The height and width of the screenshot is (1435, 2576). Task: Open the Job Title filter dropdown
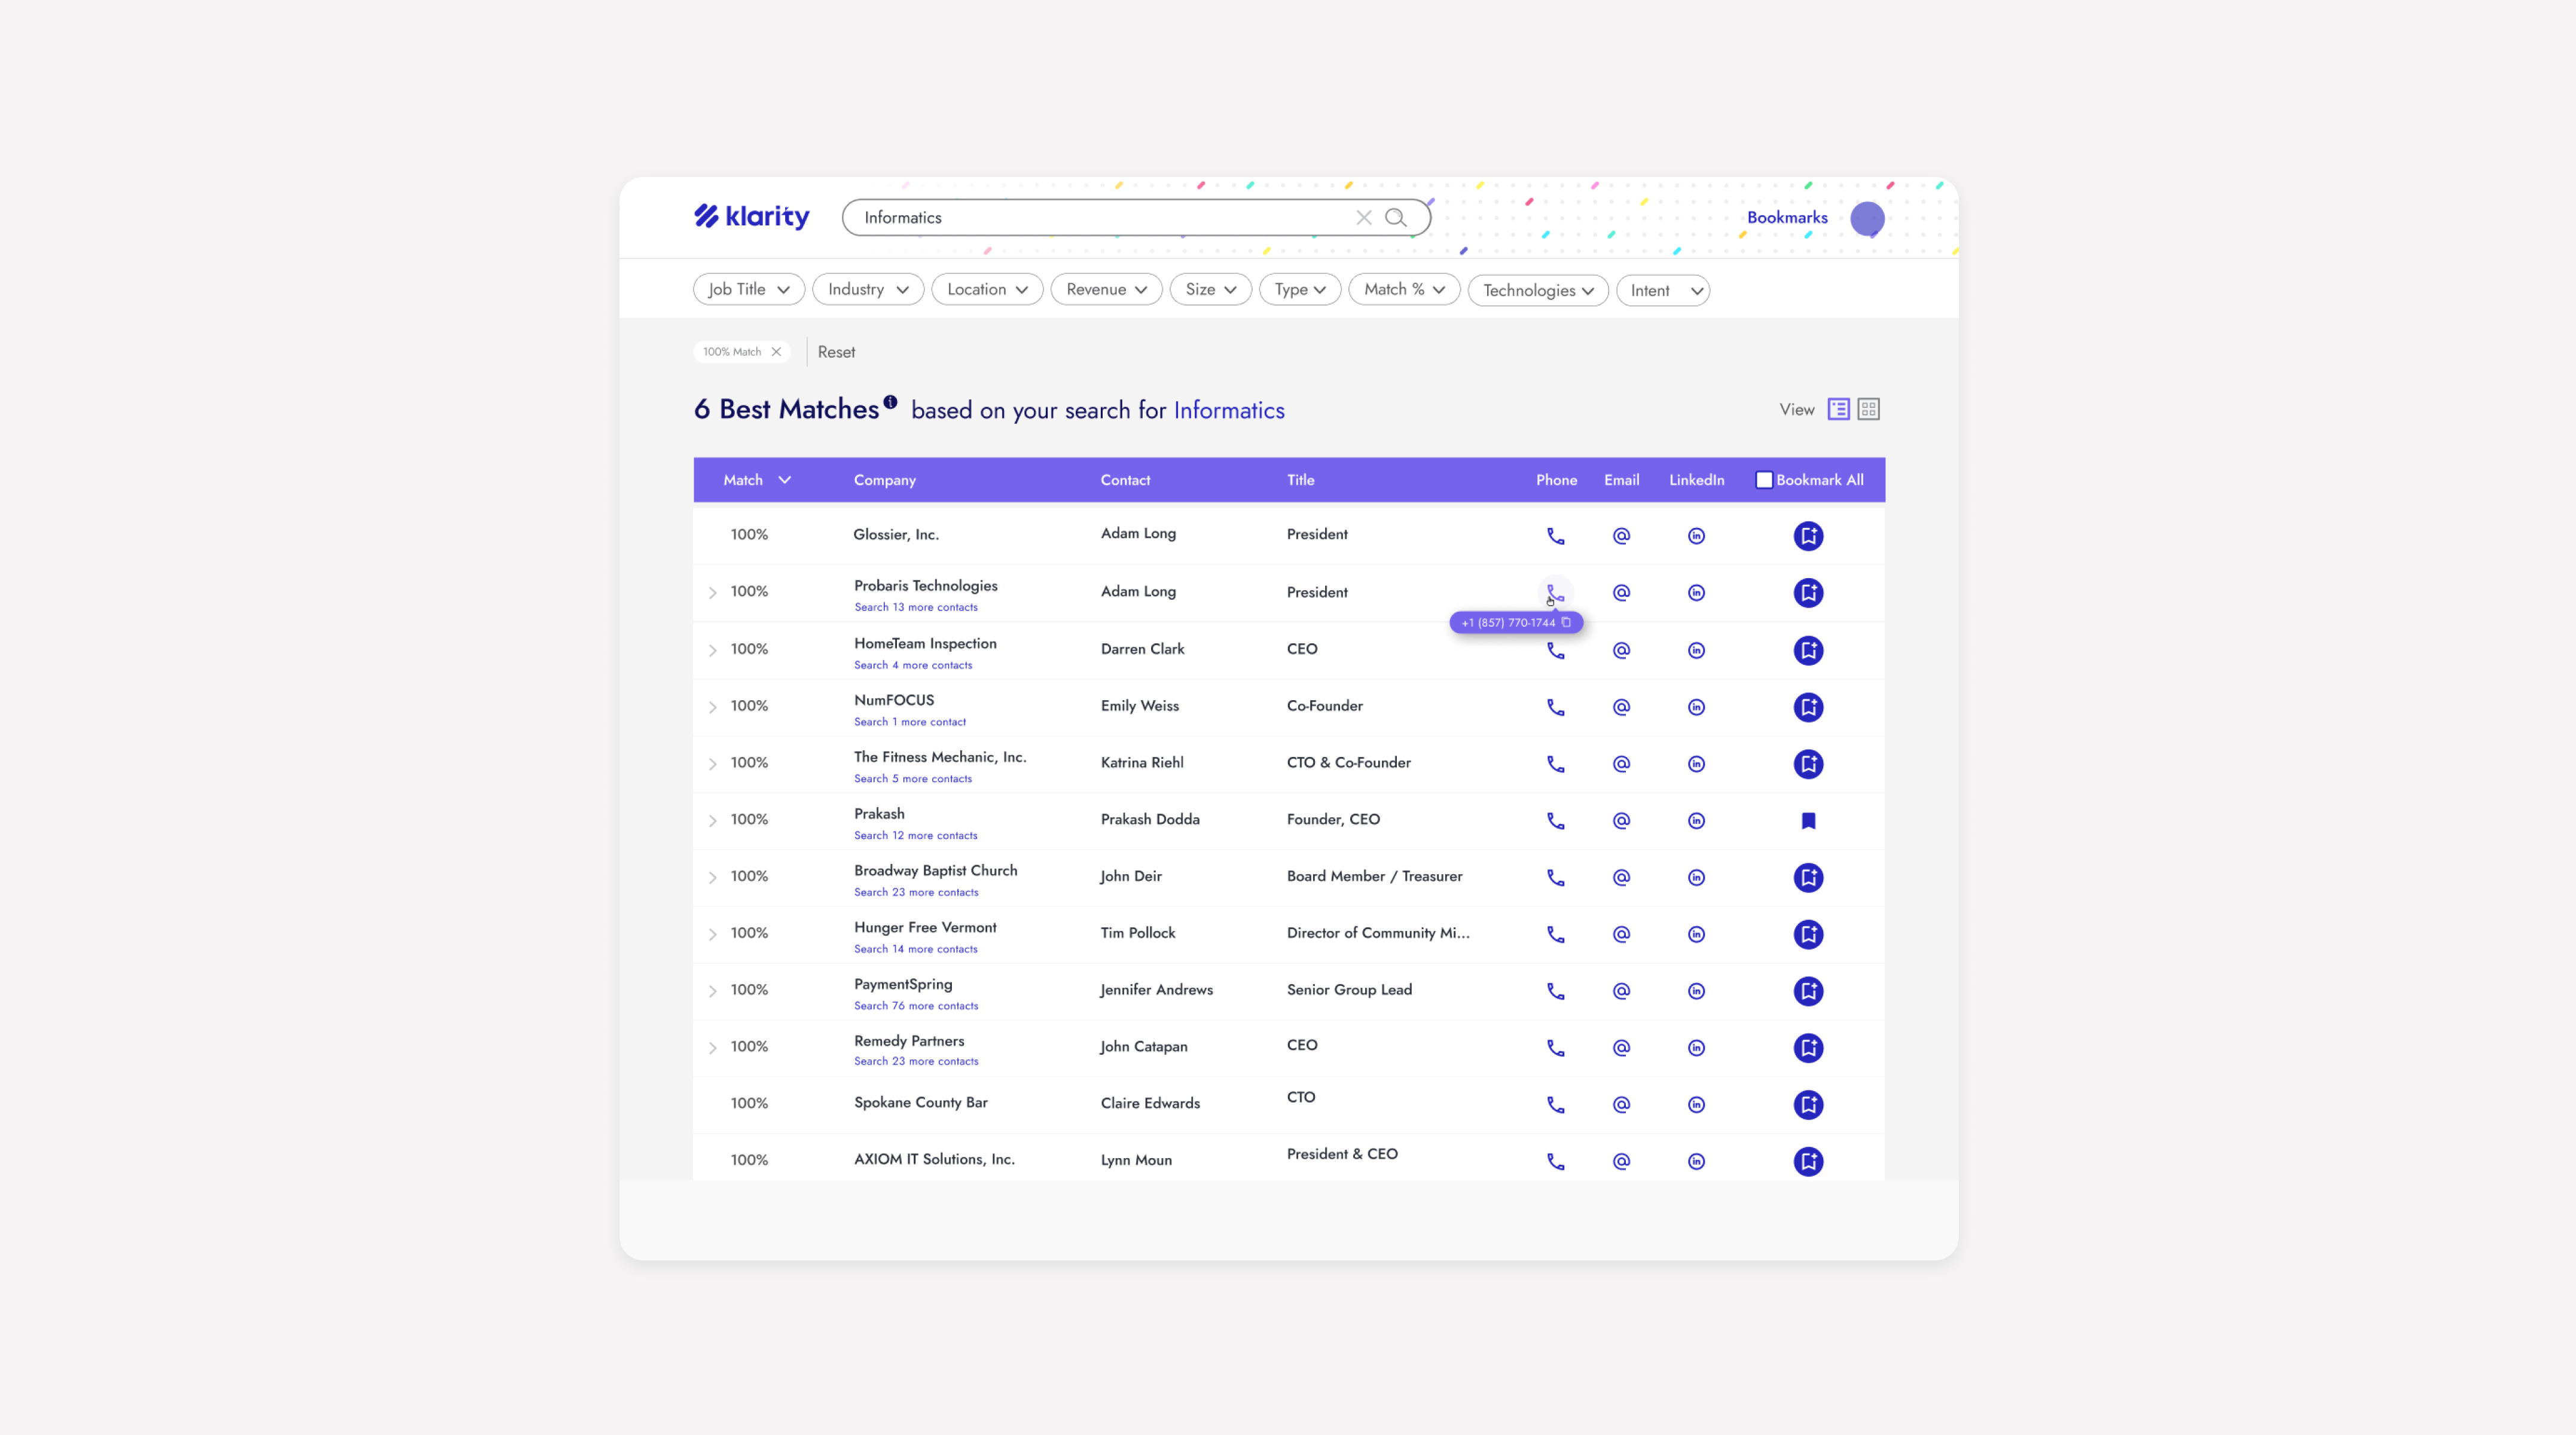click(x=748, y=289)
